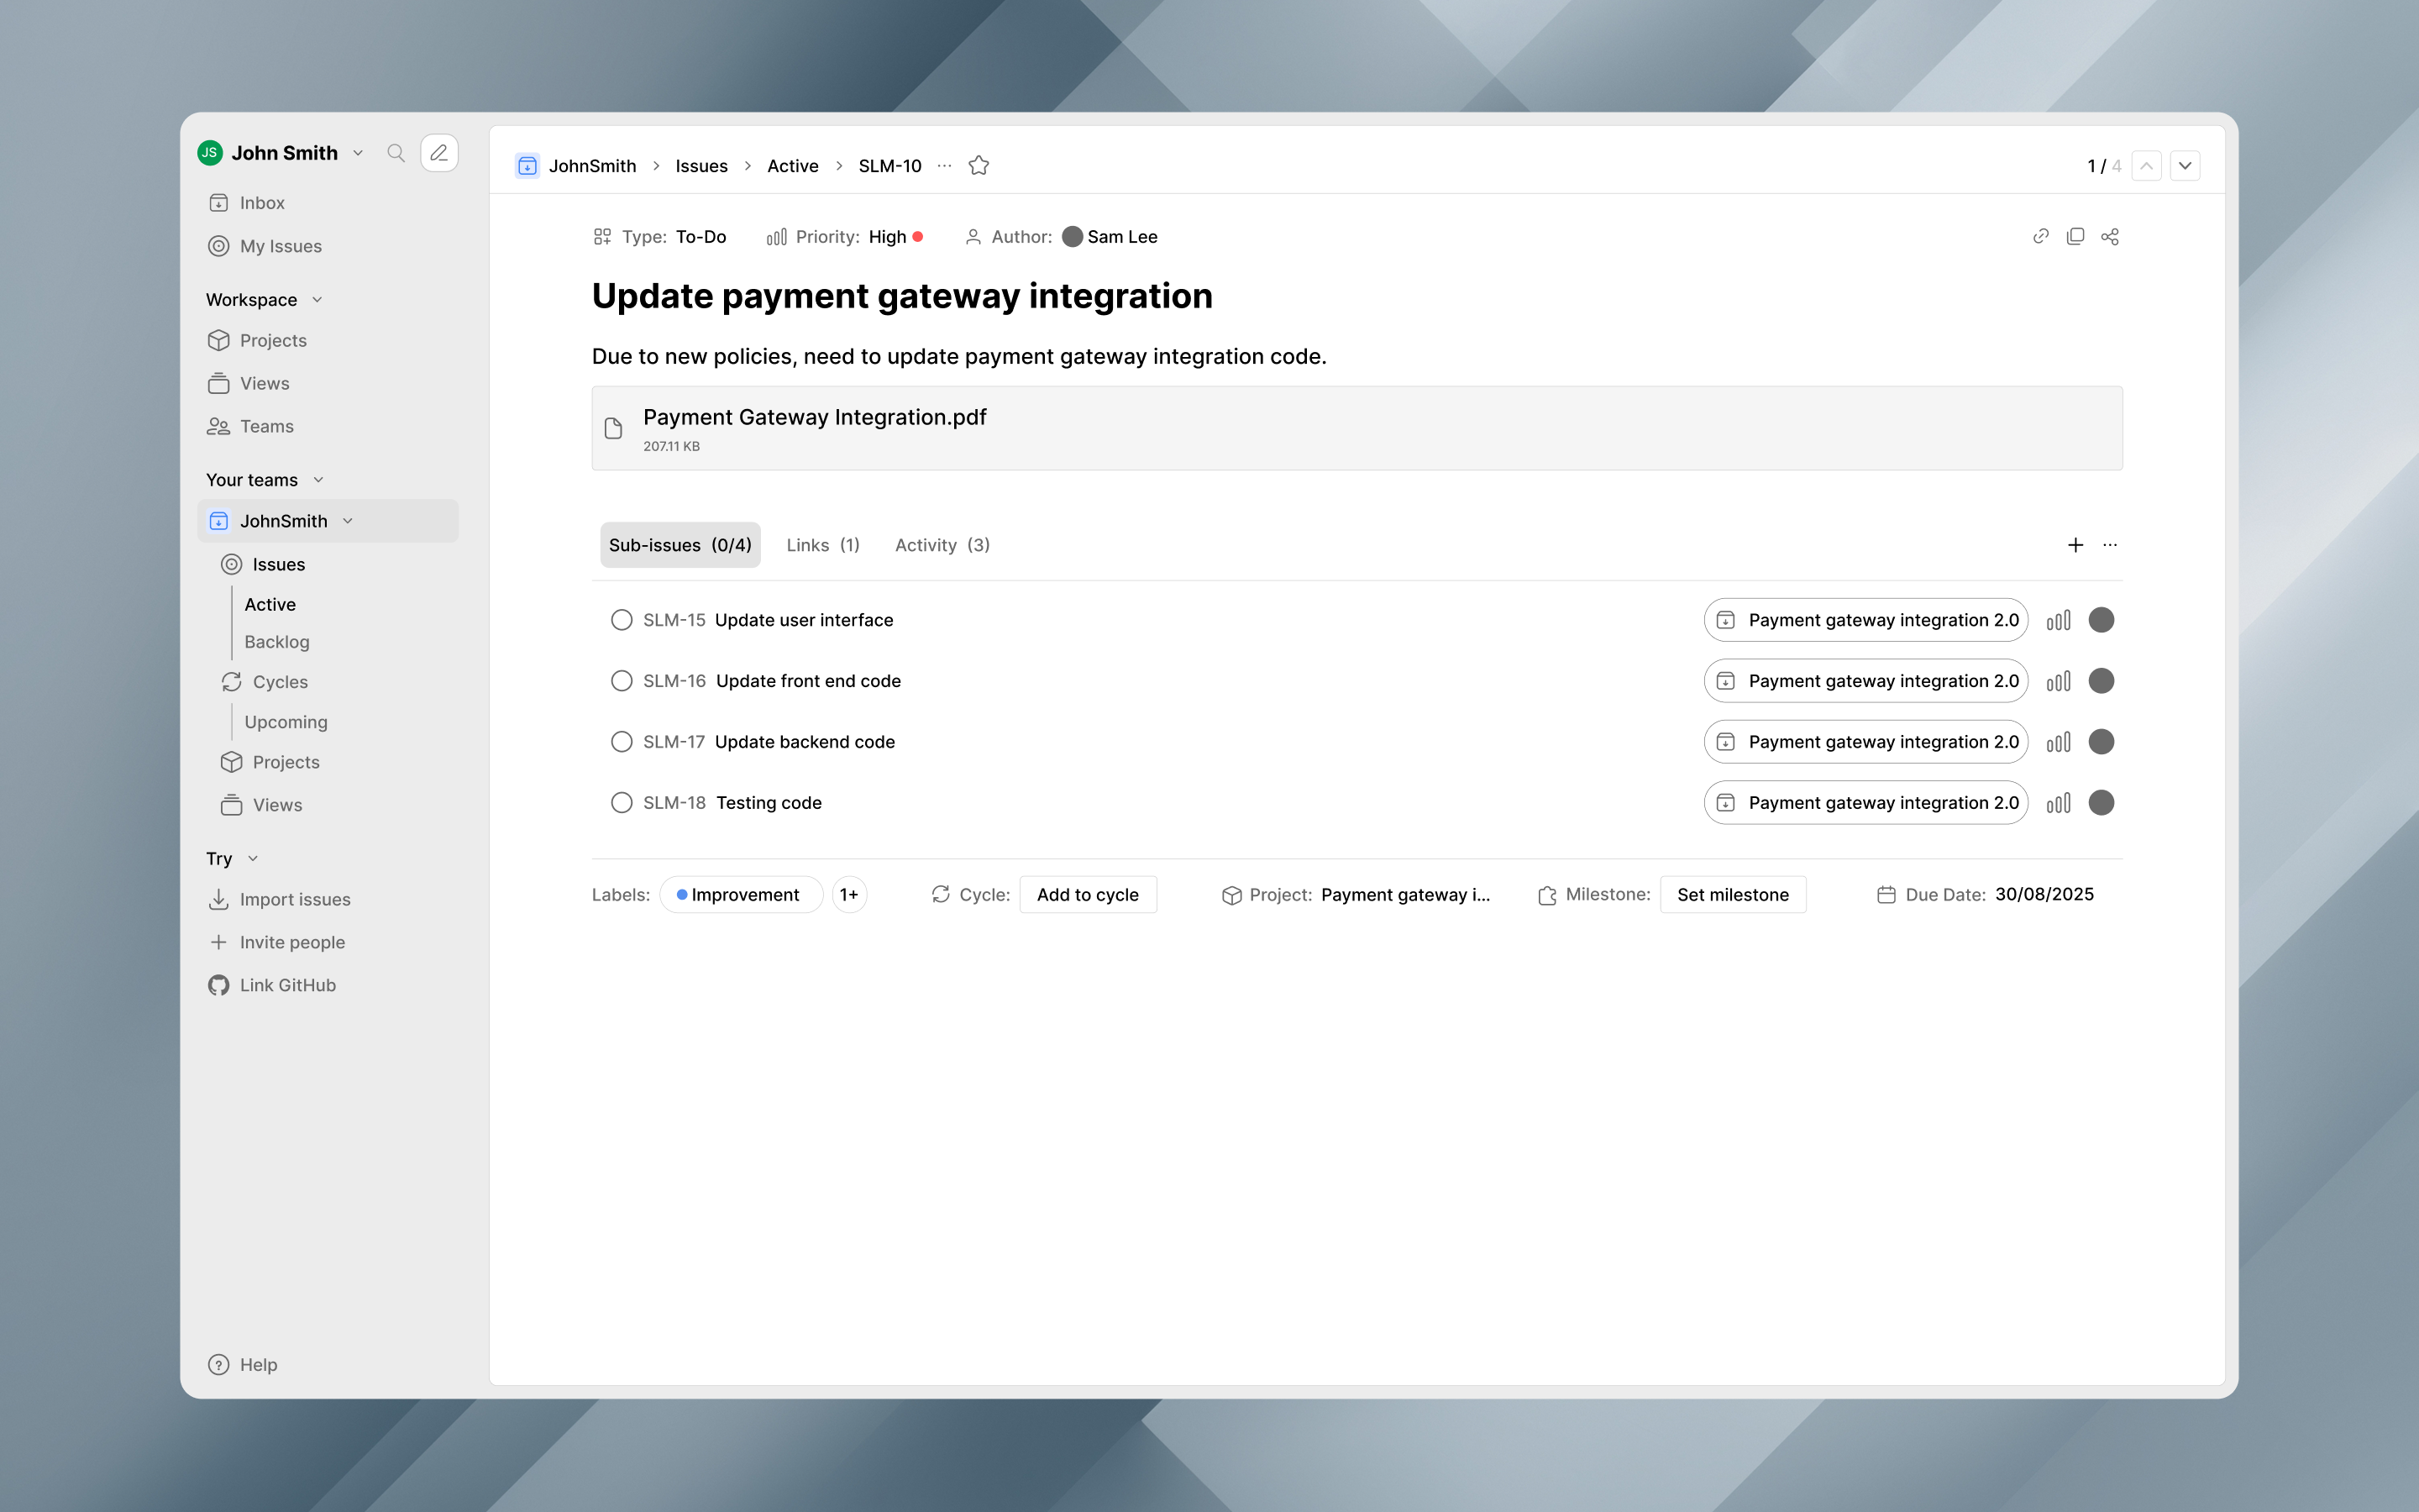Click the share issue icon
The height and width of the screenshot is (1512, 2419).
pyautogui.click(x=2110, y=236)
